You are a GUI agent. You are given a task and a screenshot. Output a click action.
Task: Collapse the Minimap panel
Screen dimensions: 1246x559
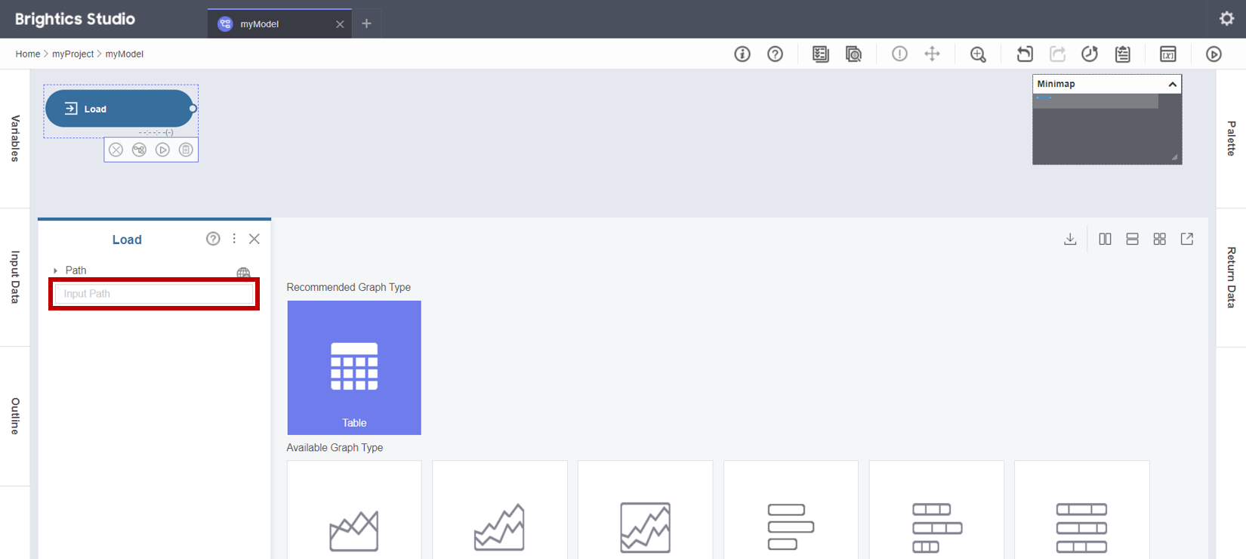[1172, 84]
